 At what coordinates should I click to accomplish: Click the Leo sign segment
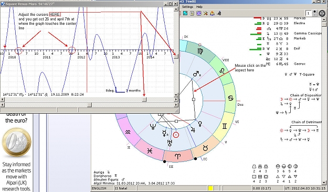click(x=223, y=71)
